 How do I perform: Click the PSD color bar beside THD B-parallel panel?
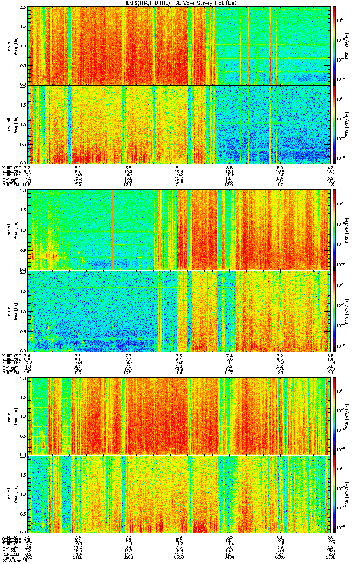click(x=334, y=311)
